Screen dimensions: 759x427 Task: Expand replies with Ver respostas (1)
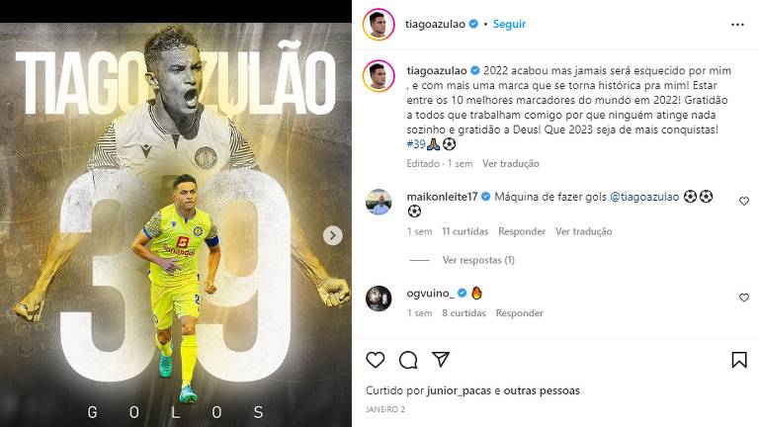(478, 260)
